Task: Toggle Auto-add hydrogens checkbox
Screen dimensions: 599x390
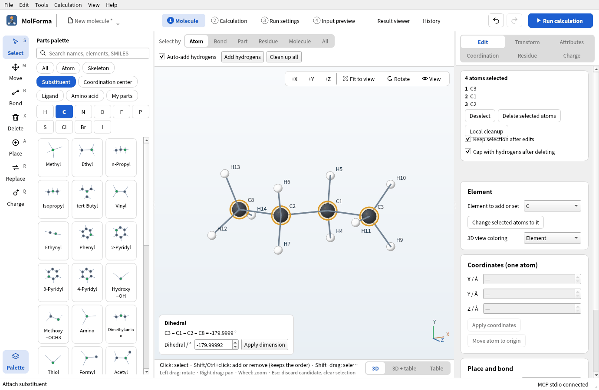Action: (x=162, y=57)
